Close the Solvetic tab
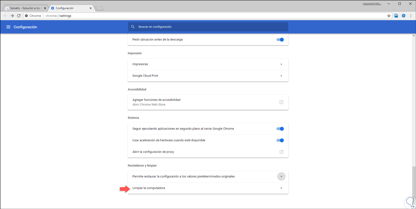The image size is (416, 209). (45, 8)
